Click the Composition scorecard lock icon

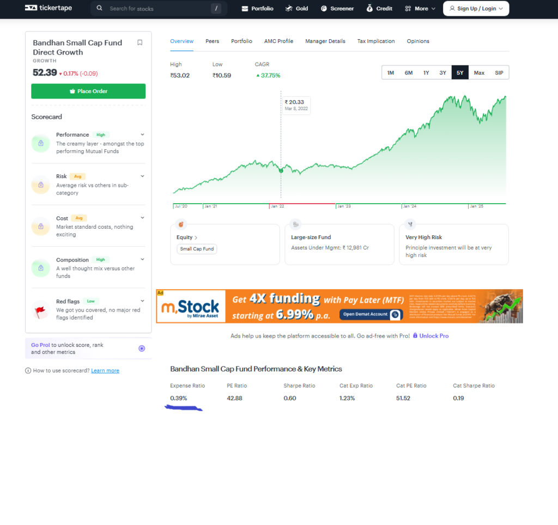click(40, 268)
